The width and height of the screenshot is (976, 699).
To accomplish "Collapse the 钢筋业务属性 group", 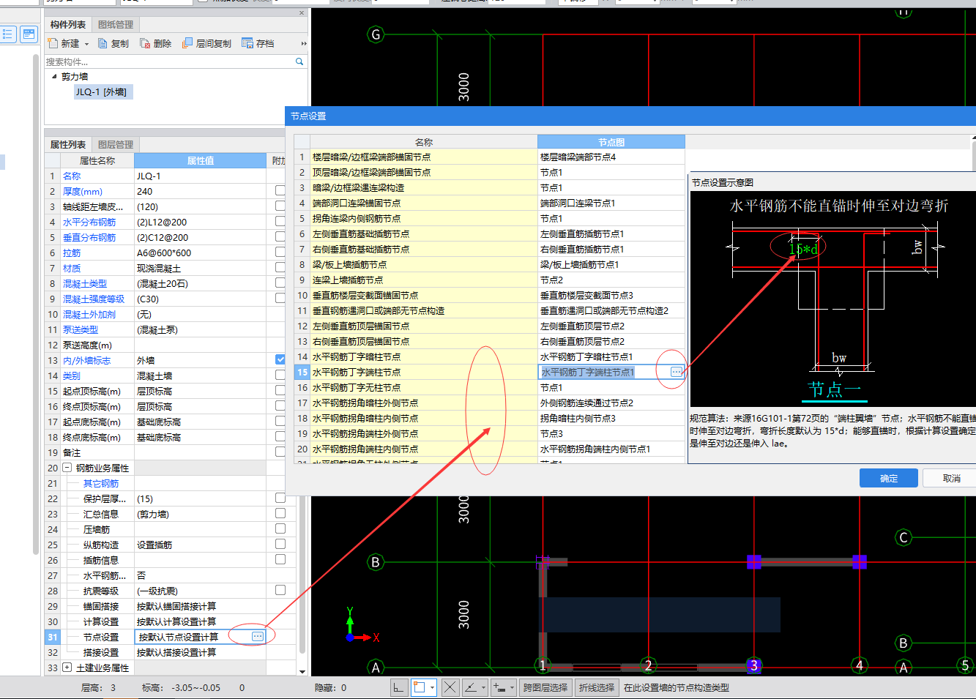I will pyautogui.click(x=67, y=468).
